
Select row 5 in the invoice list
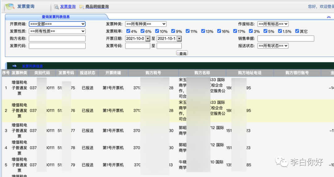click(x=168, y=165)
